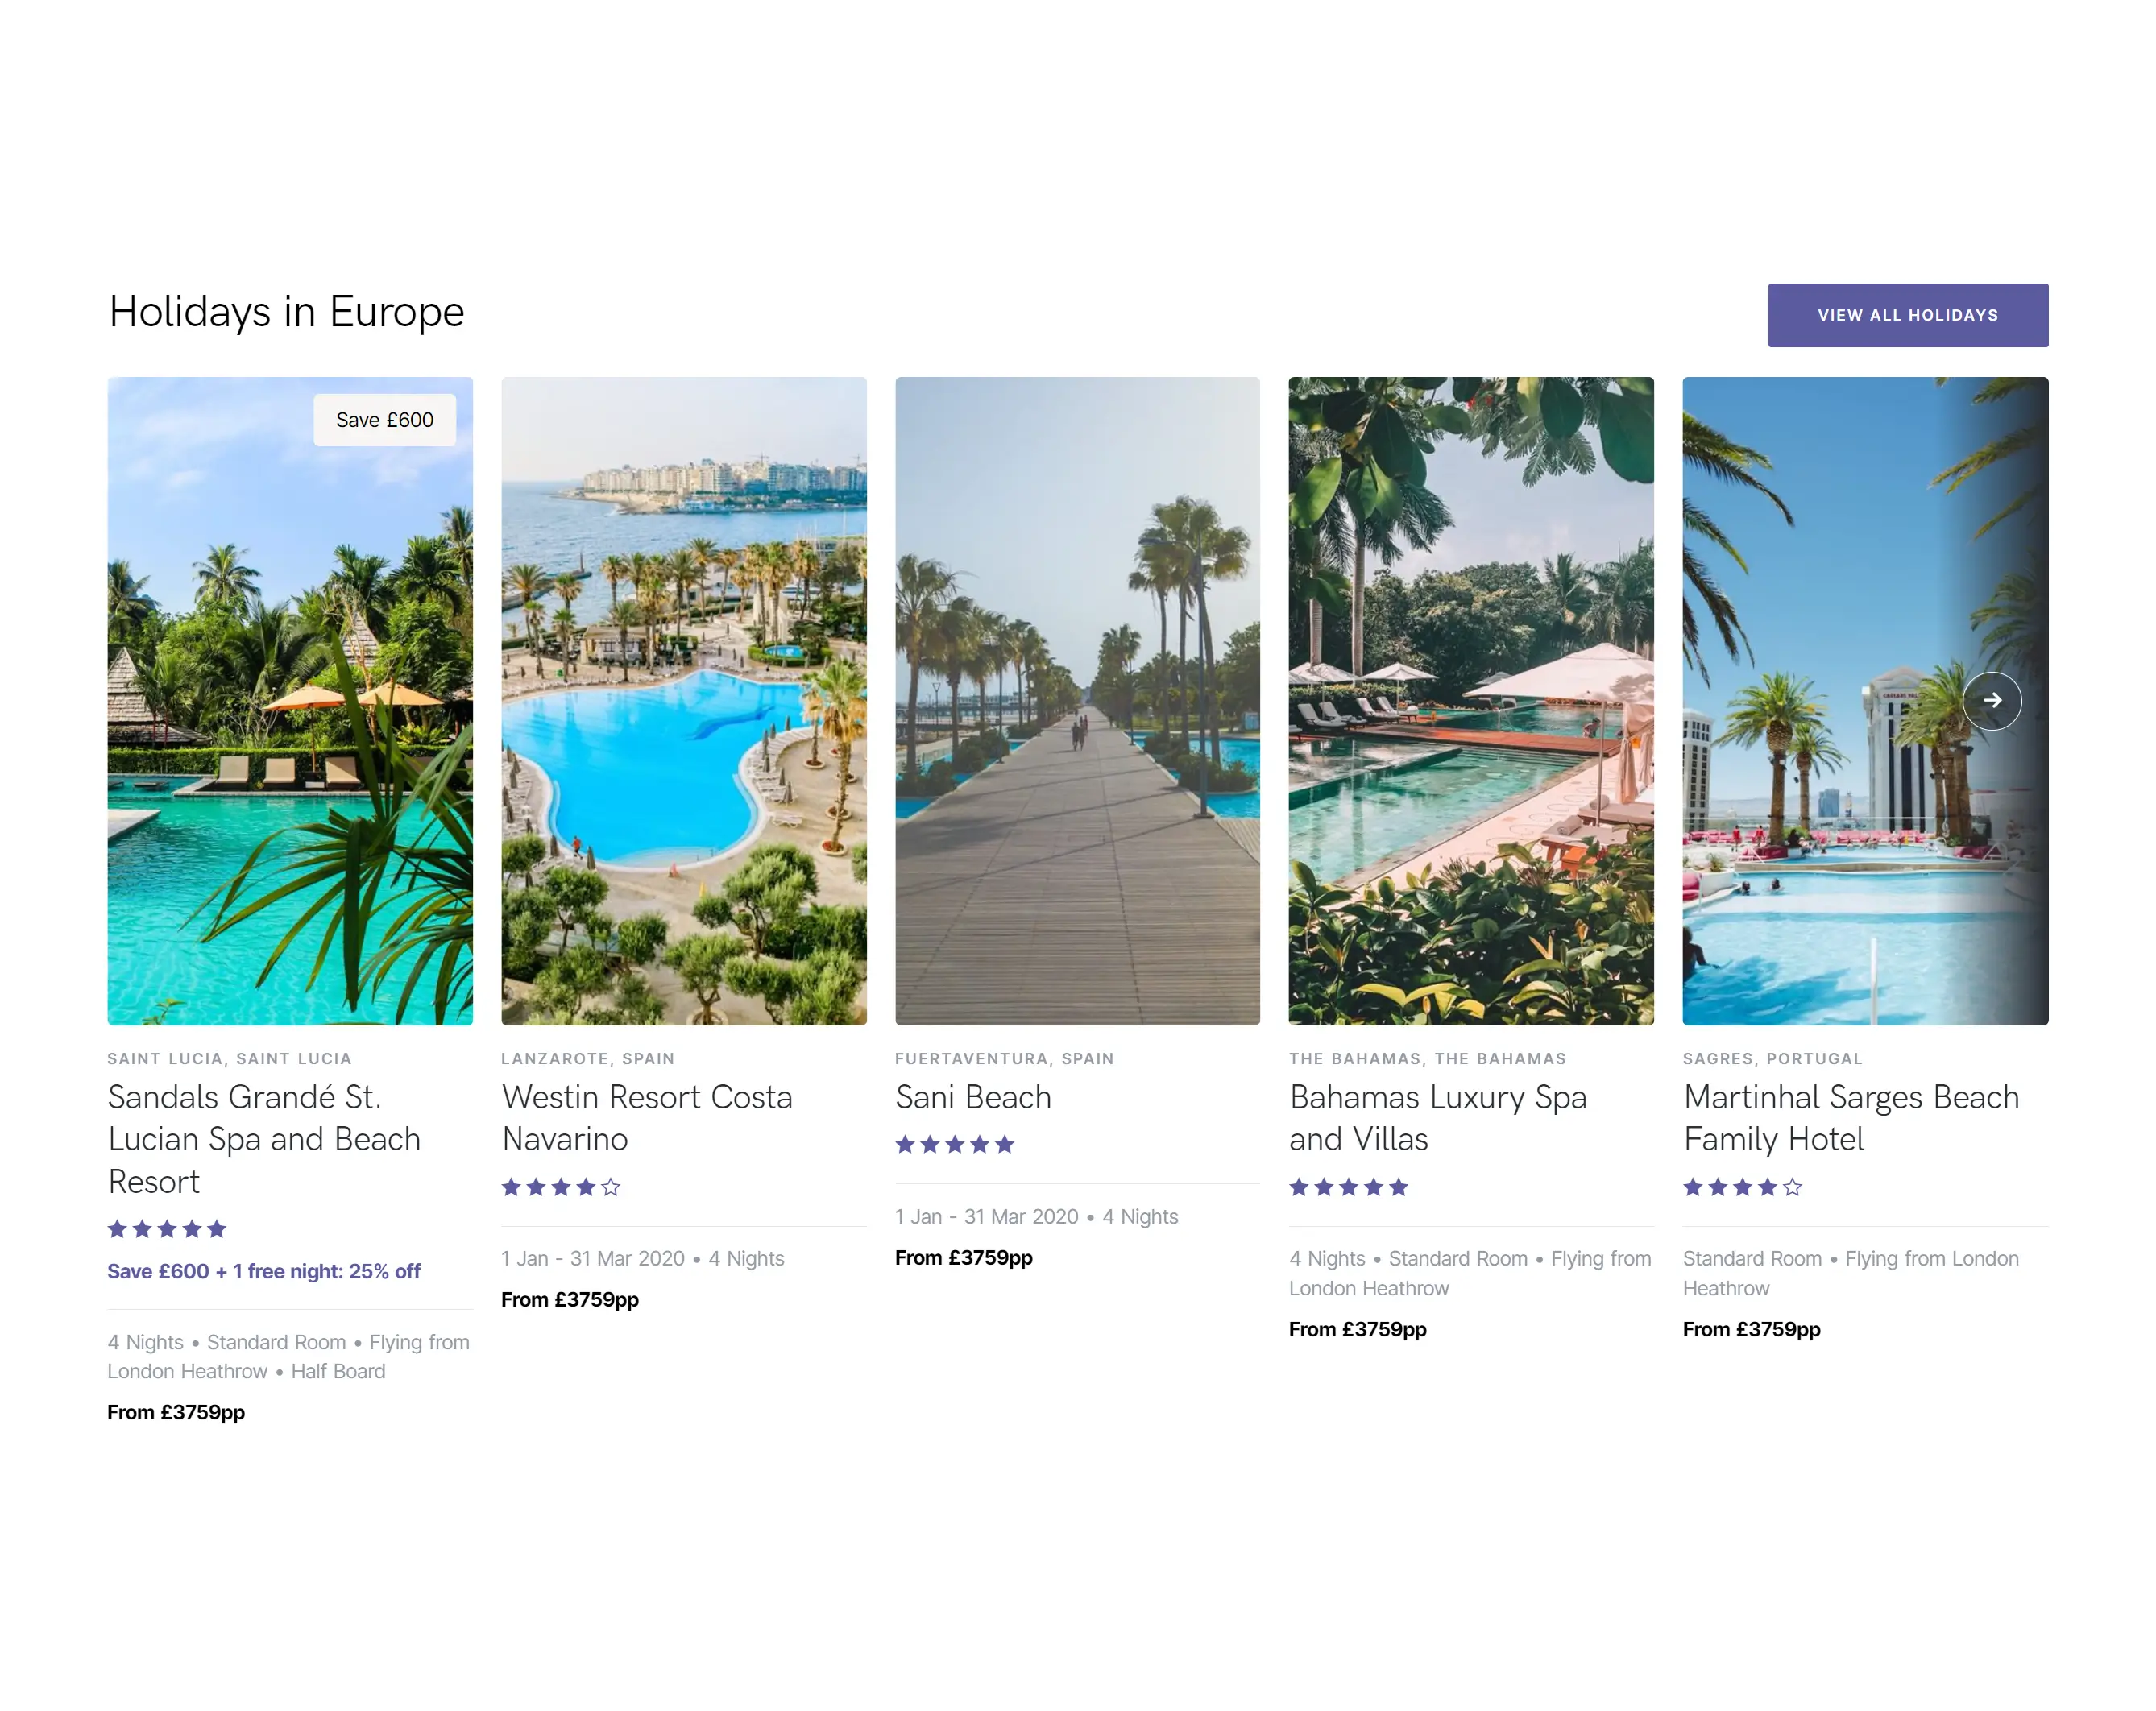This screenshot has width=2156, height=1711.
Task: Select the five-star rating under Sandals Grandé
Action: coord(166,1229)
